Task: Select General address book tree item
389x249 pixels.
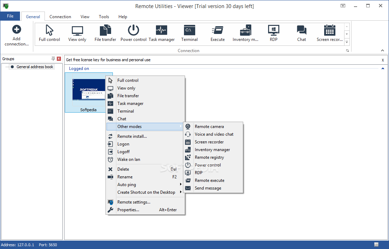Action: tap(35, 67)
